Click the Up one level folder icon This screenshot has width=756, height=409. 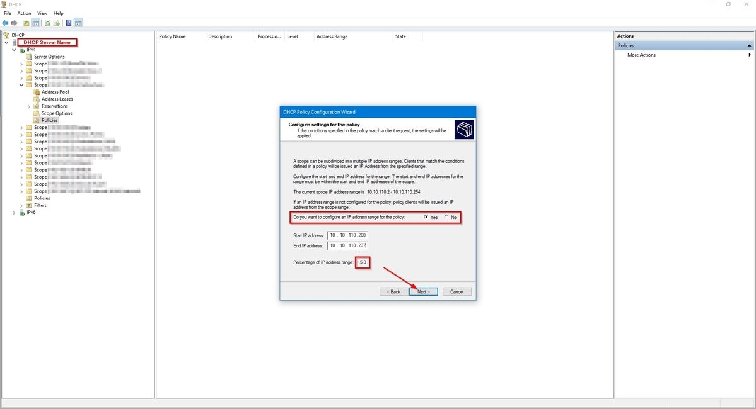point(26,23)
